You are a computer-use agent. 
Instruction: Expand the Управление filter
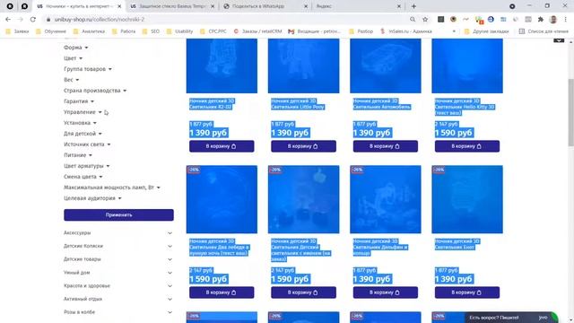click(83, 112)
